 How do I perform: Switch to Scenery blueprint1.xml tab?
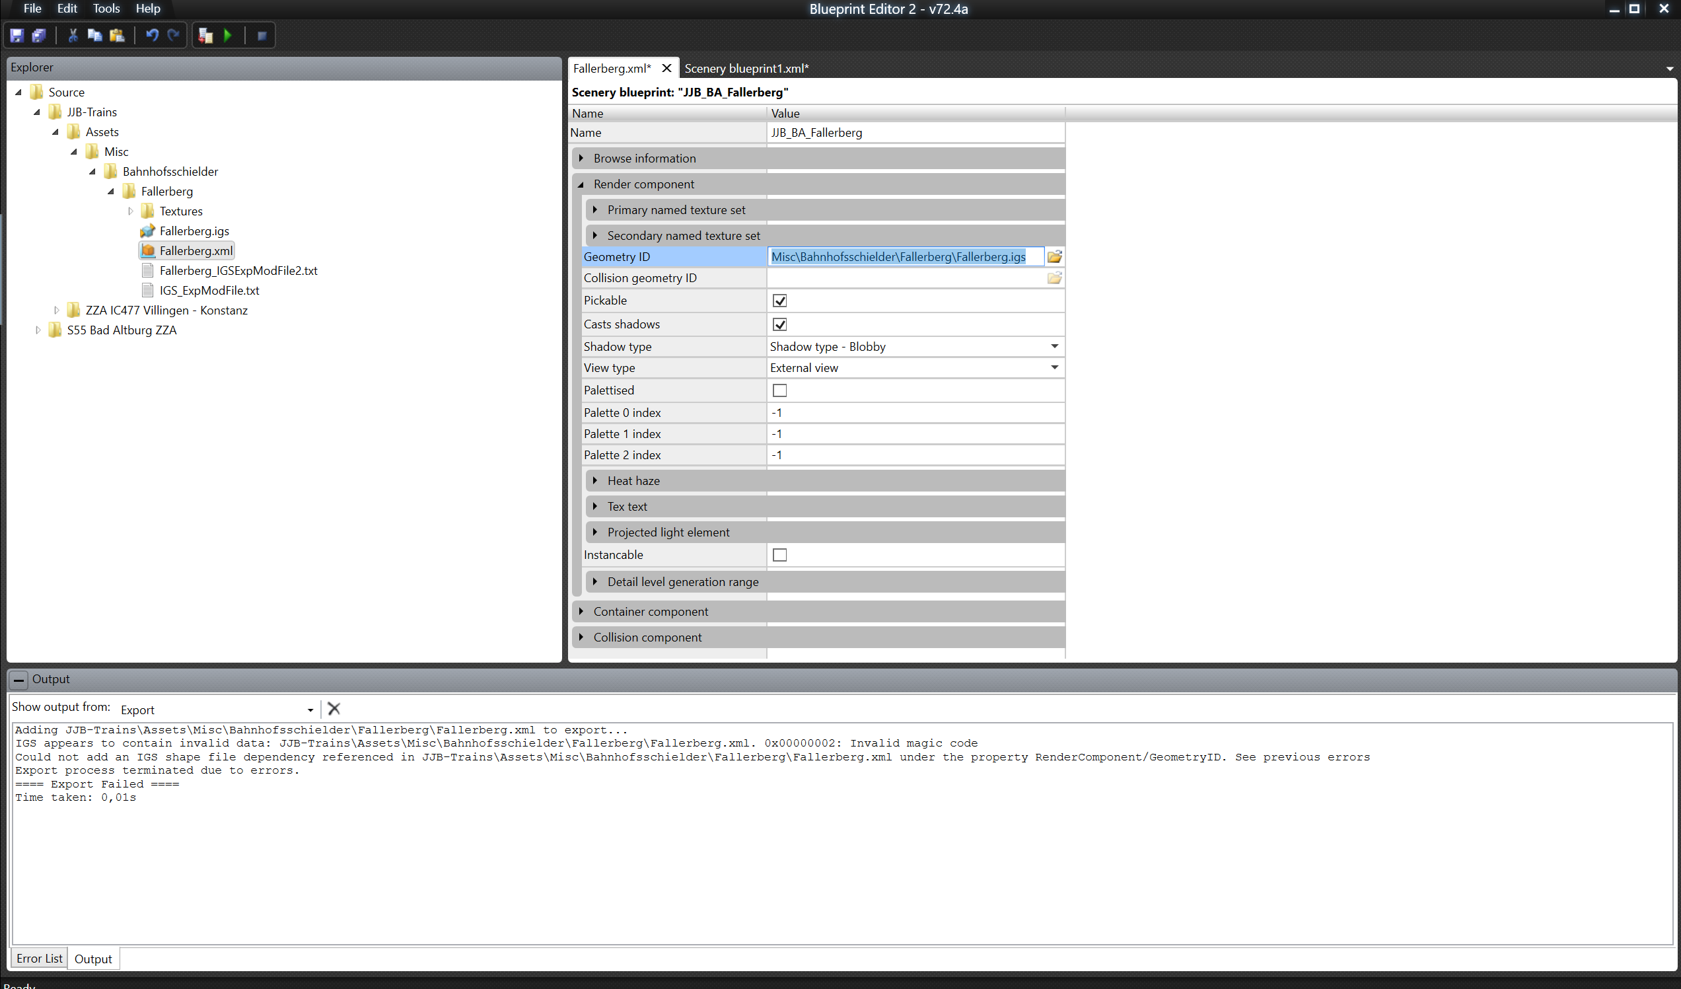click(x=746, y=68)
